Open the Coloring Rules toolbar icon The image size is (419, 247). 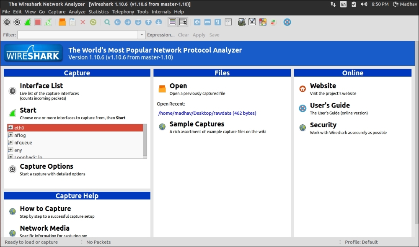(x=263, y=22)
